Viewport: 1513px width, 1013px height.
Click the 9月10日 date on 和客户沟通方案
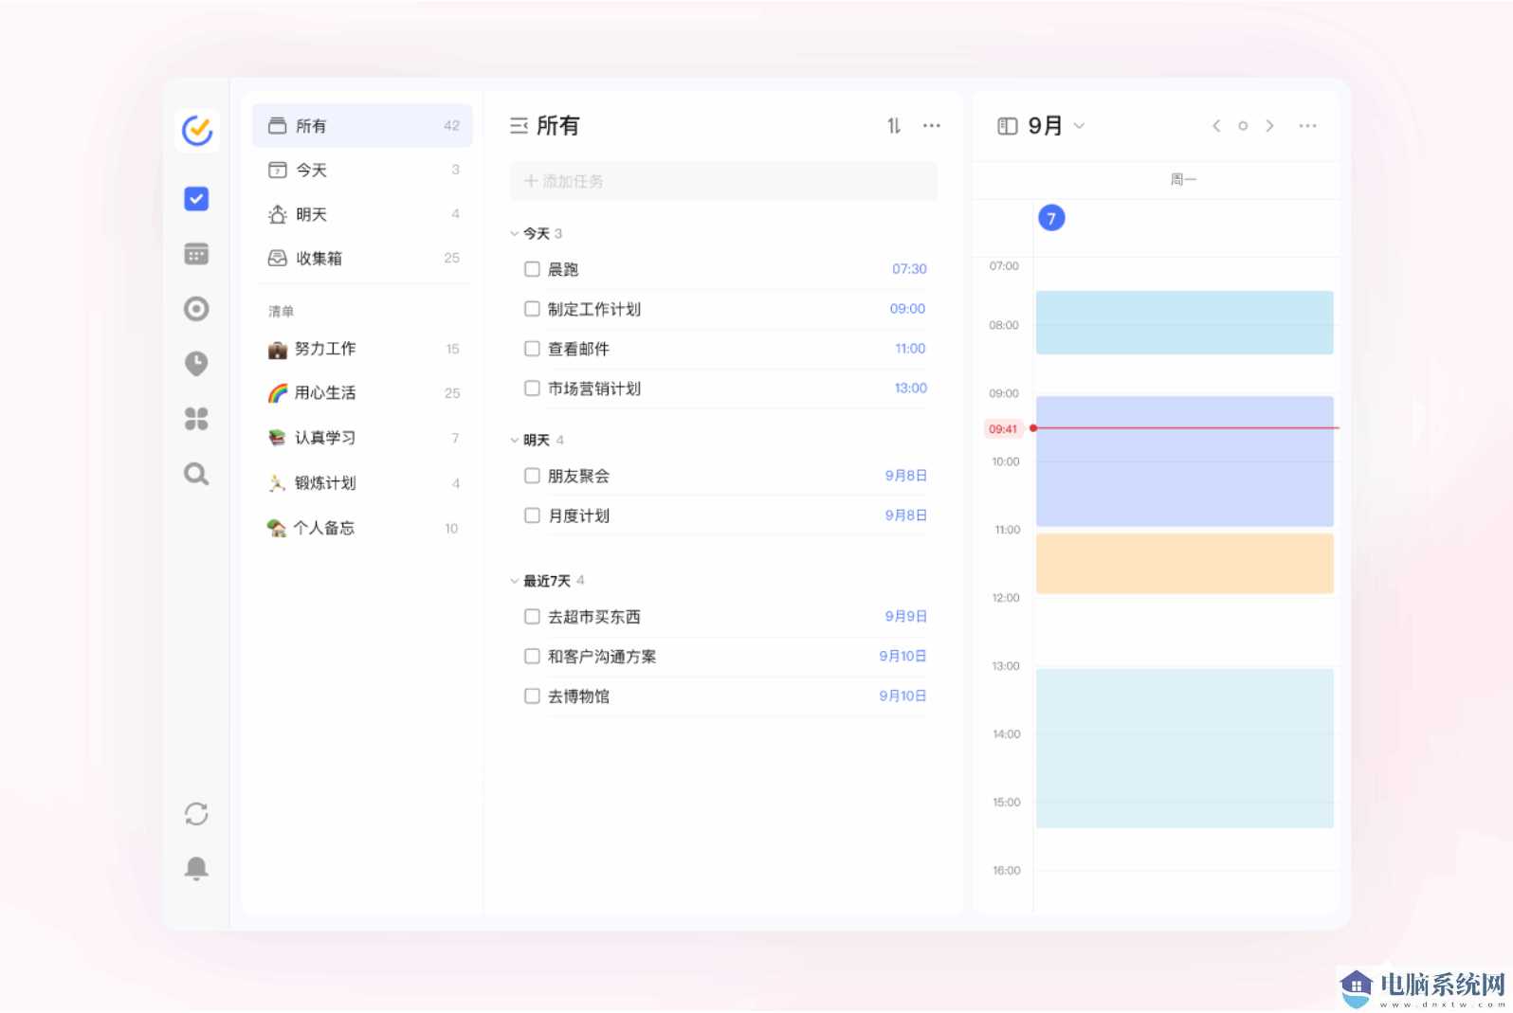coord(902,657)
